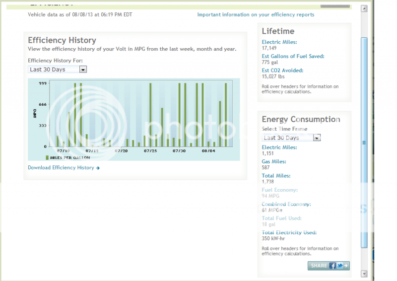Open 'Important information on your efficiency reports' link
This screenshot has height=281, width=397.
click(x=256, y=15)
